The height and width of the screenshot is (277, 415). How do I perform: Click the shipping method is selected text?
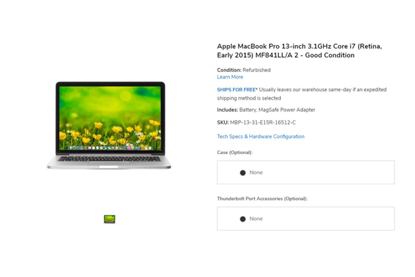[x=249, y=98]
